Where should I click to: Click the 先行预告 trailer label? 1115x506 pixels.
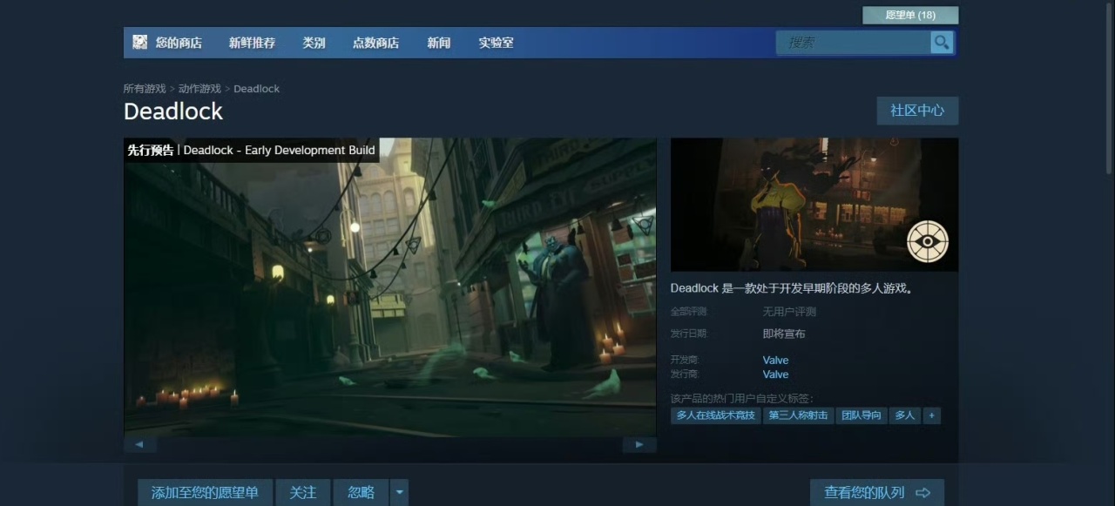(151, 150)
